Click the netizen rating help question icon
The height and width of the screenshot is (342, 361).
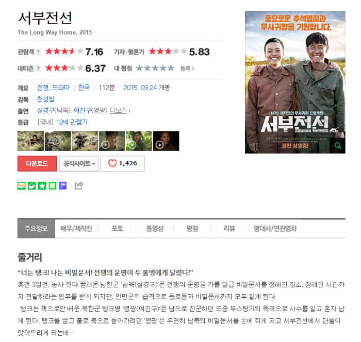tap(39, 69)
